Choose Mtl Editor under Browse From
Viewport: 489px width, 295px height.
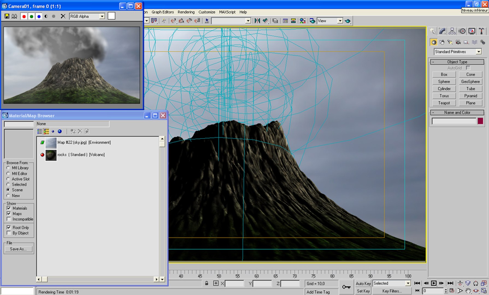[8, 173]
